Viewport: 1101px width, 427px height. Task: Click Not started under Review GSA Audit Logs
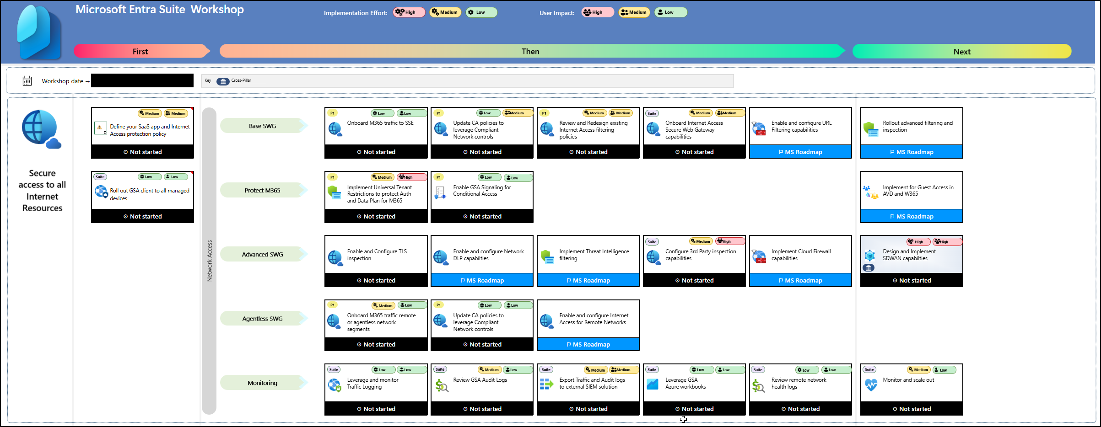(x=482, y=409)
